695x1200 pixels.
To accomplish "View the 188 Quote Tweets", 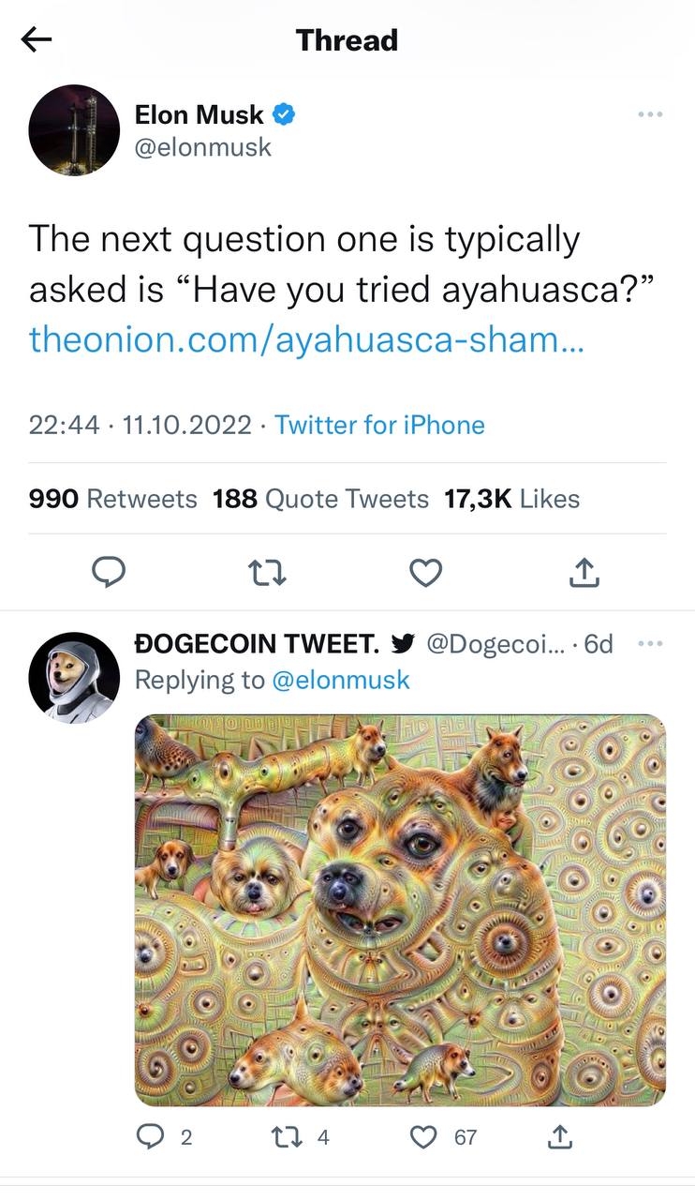I will (x=320, y=499).
